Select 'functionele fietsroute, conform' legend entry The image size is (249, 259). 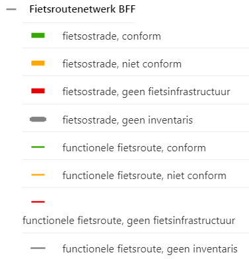coord(134,148)
